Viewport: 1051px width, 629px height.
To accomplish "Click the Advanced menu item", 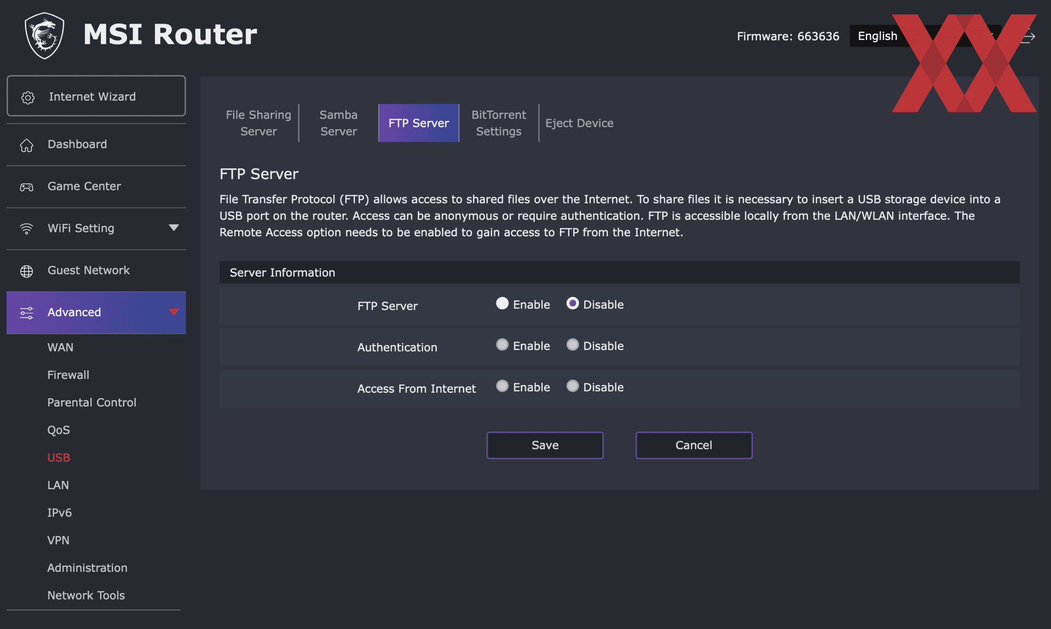I will 96,313.
